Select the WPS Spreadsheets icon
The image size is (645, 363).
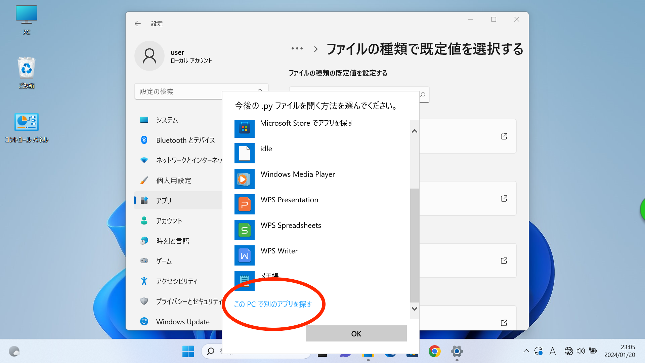(245, 230)
